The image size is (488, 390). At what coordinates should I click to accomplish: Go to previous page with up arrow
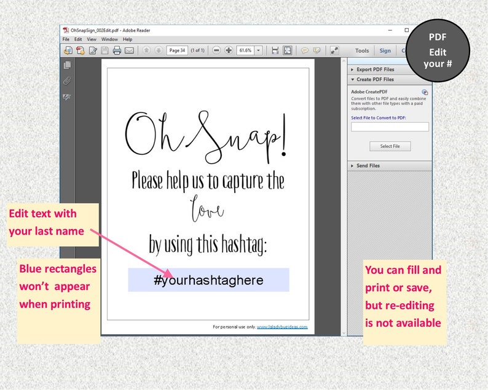coord(146,50)
